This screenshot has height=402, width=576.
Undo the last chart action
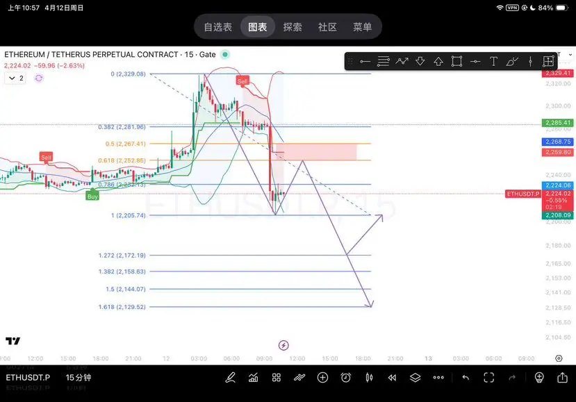[466, 378]
